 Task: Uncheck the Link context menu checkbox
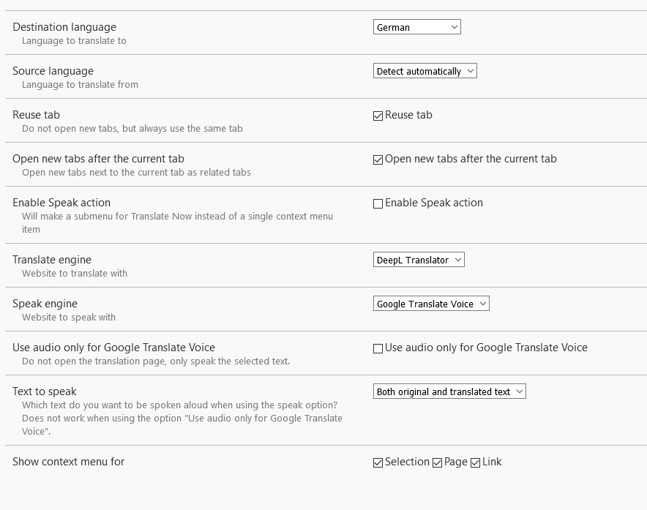[x=475, y=463]
